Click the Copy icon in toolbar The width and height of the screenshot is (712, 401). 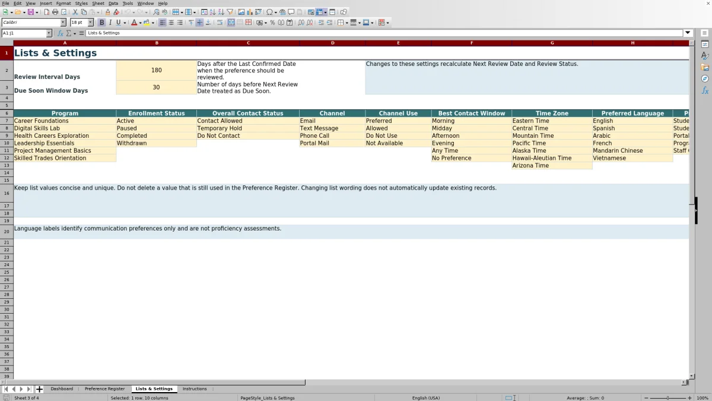[x=83, y=12]
